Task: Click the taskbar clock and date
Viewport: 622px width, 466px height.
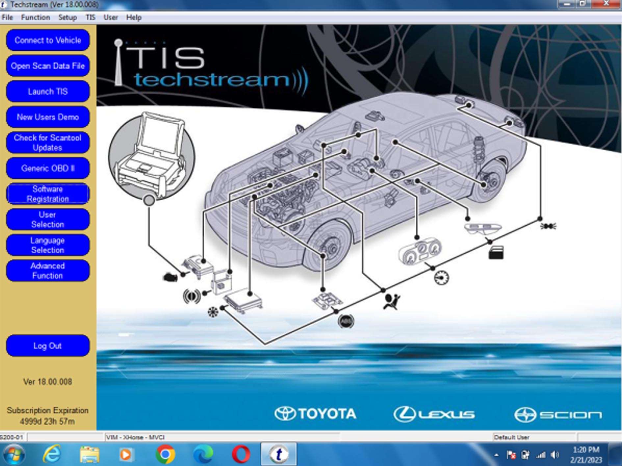Action: pos(586,455)
